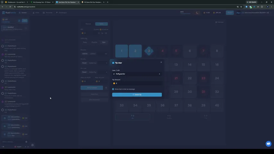Open a new browser tab
Screen dimensions: 274x154
(108, 2)
